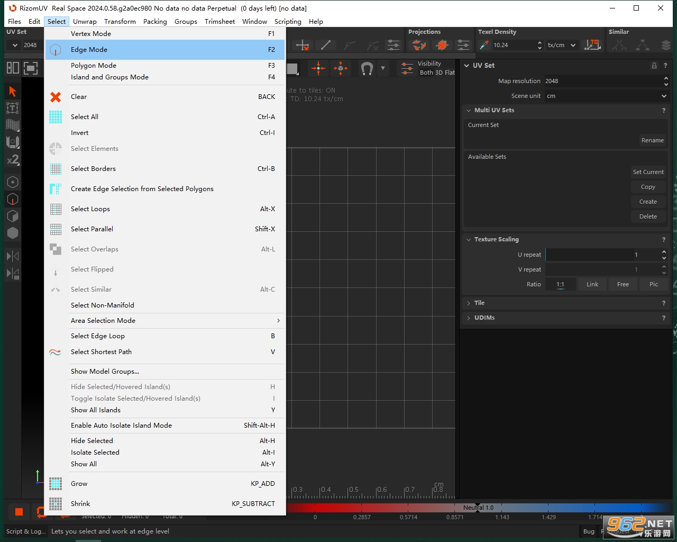Image resolution: width=677 pixels, height=542 pixels.
Task: Switch to edge mode hexagon icon in toolbar
Action: 13,199
